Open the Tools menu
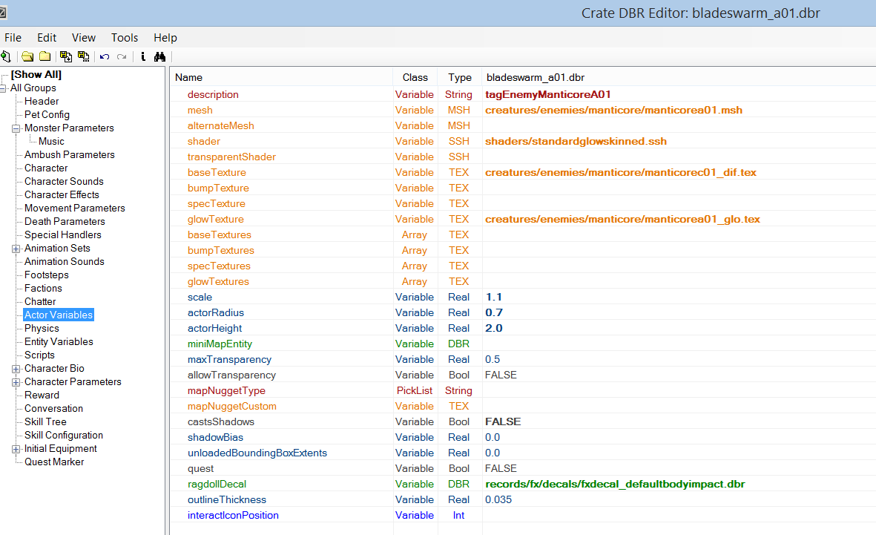This screenshot has width=876, height=535. point(125,37)
